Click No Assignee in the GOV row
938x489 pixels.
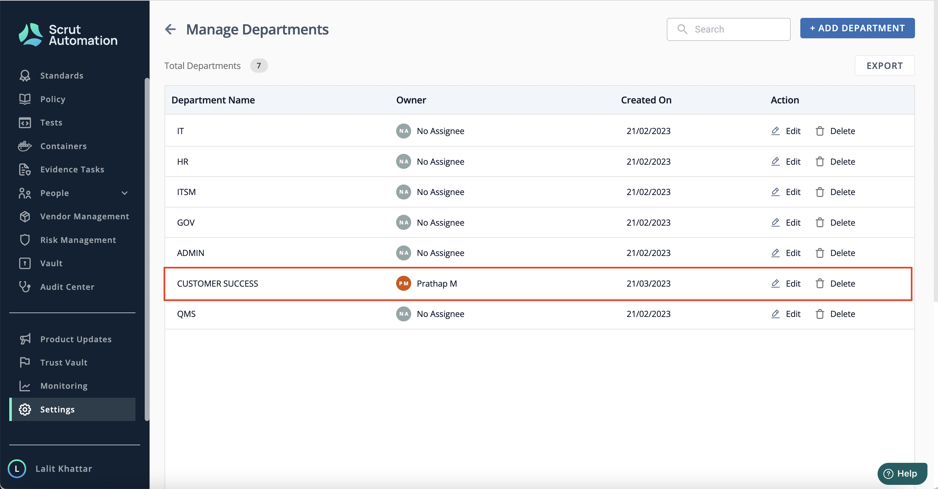[440, 222]
